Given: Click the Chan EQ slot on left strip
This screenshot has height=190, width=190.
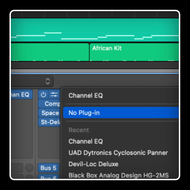Looking at the screenshot, I should pyautogui.click(x=21, y=95).
